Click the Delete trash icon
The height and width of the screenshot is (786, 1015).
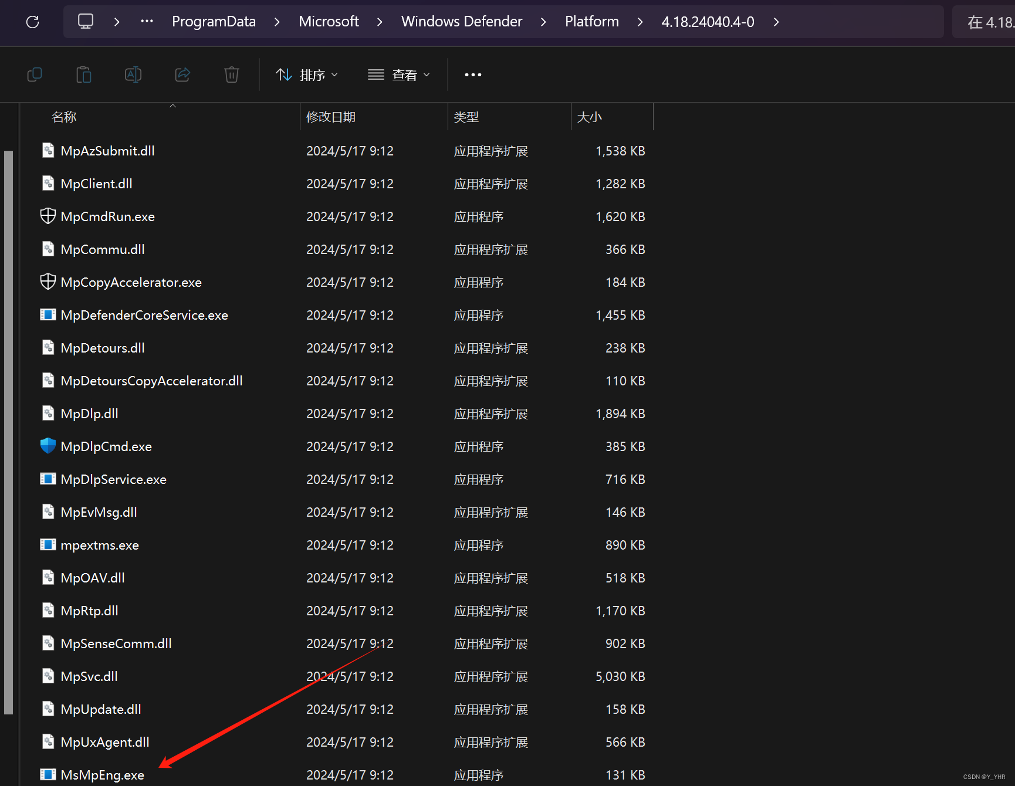pyautogui.click(x=232, y=74)
